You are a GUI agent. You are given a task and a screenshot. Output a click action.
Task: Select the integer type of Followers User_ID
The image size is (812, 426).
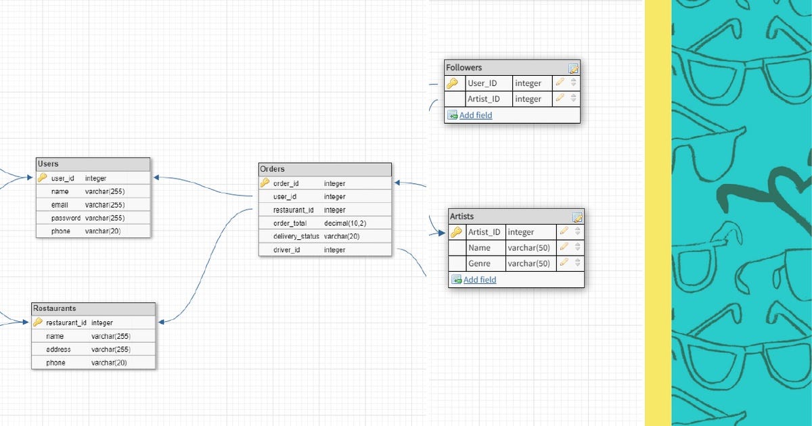coord(528,83)
